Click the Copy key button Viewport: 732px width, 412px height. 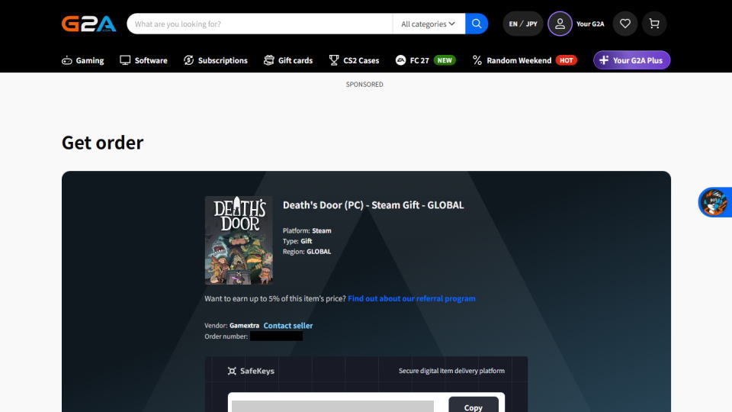(x=474, y=406)
